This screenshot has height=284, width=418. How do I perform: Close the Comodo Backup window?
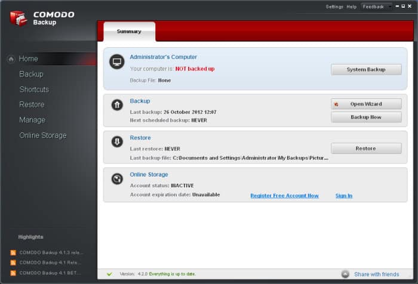(410, 6)
